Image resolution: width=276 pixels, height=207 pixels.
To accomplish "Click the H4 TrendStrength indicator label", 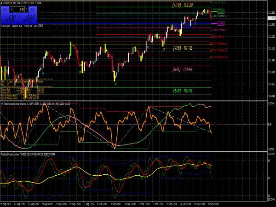I will coord(35,104).
